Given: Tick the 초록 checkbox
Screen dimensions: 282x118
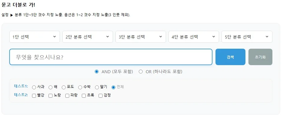Looking at the screenshot, I should tap(84, 96).
